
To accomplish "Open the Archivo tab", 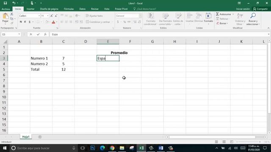I will point(6,9).
